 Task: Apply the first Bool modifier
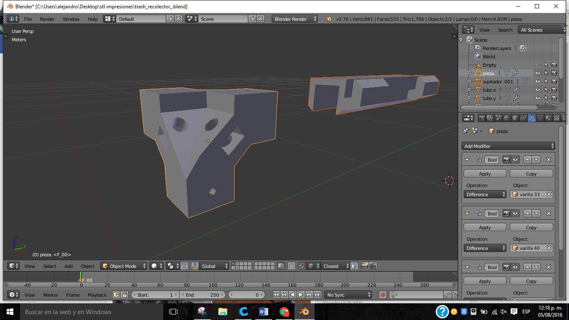[484, 173]
